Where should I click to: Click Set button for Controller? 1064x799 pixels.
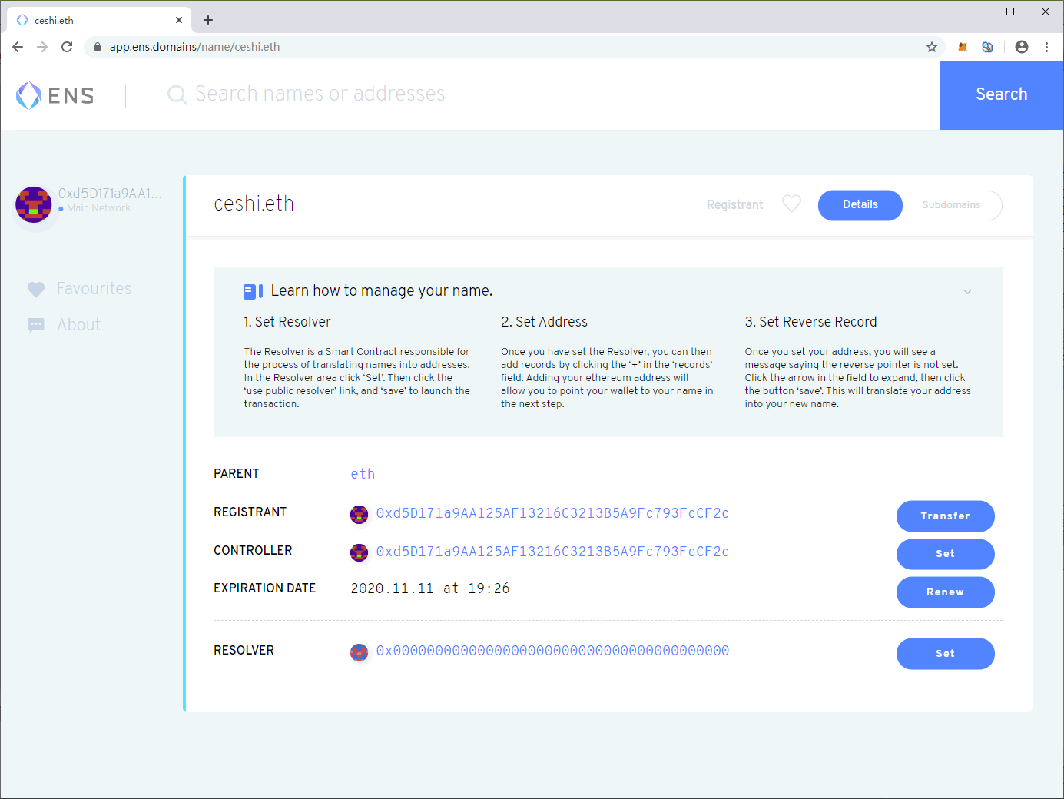946,554
